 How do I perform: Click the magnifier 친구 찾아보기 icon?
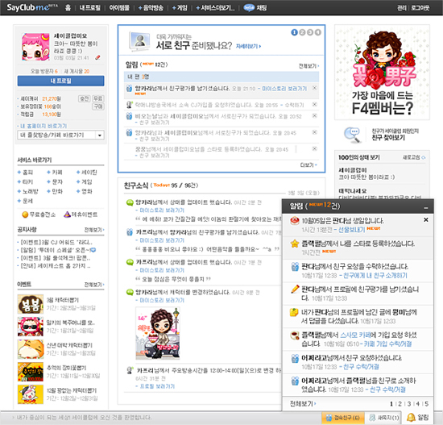[352, 135]
